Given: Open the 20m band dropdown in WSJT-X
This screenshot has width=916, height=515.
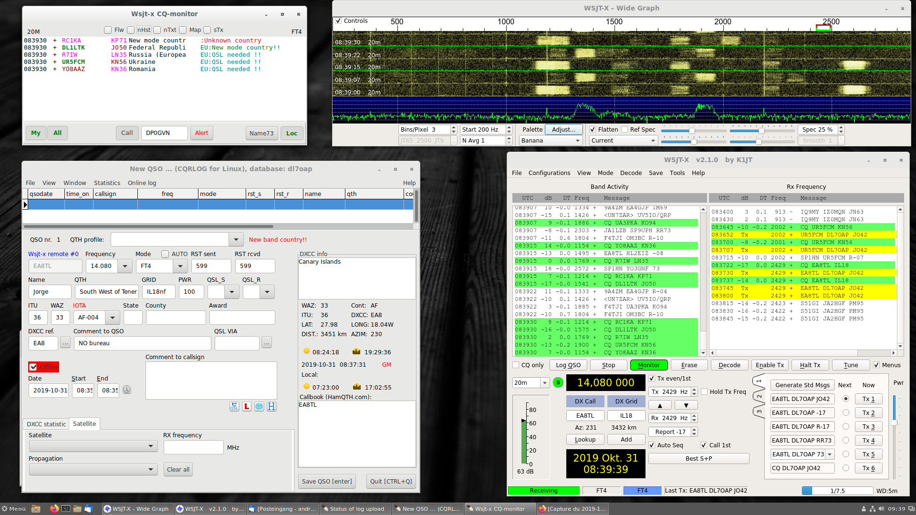Looking at the screenshot, I should coord(531,383).
